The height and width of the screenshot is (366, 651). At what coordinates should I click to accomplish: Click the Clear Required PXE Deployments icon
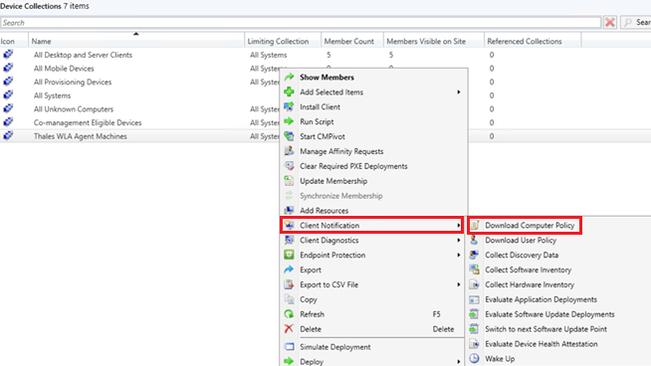coord(289,166)
